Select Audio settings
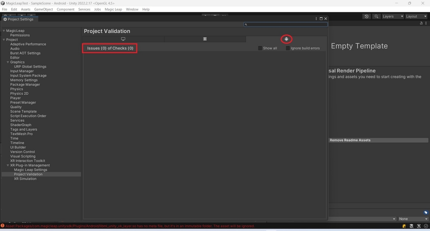The height and width of the screenshot is (231, 430). point(15,49)
